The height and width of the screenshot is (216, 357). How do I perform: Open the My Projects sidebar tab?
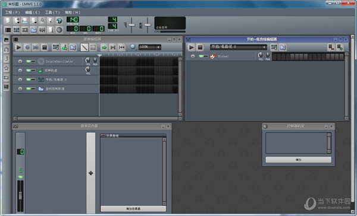click(x=7, y=49)
